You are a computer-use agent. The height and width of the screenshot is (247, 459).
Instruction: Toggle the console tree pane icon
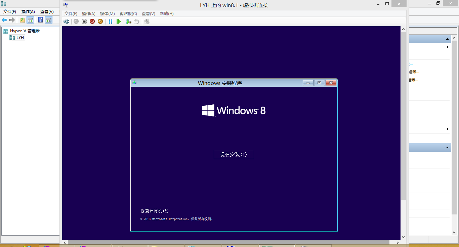31,20
